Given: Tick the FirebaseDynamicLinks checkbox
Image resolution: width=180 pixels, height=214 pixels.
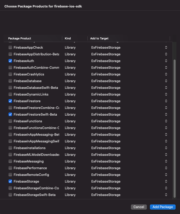Looking at the screenshot, I should pos(10,94).
